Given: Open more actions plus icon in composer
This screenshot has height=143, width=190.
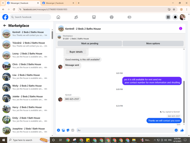Looking at the screenshot, I should point(59,130).
